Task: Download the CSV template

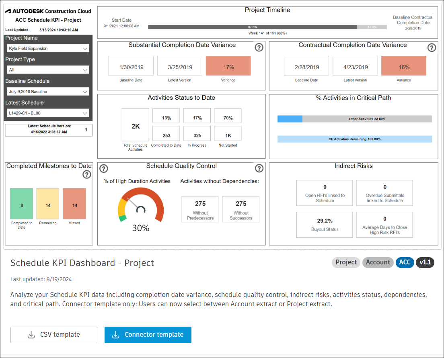Action: click(x=54, y=335)
